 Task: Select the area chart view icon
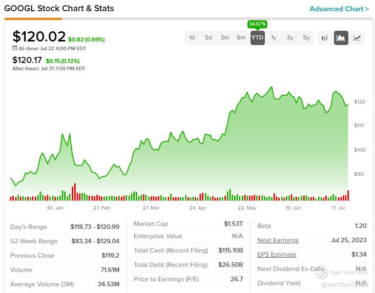341,38
